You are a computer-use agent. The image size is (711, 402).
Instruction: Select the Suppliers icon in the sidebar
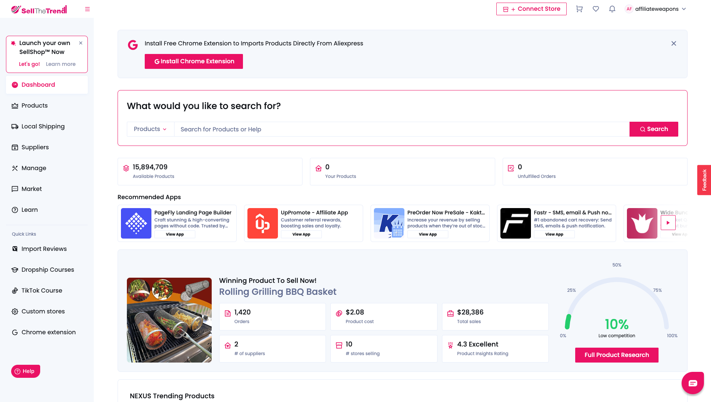coord(15,147)
